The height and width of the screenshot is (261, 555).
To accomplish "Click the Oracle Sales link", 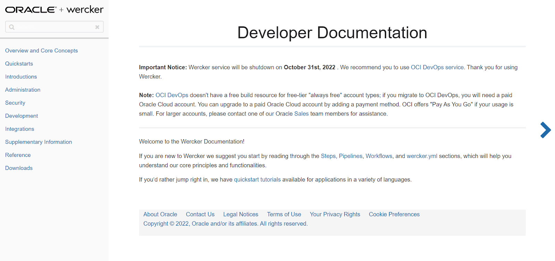I will [301, 114].
